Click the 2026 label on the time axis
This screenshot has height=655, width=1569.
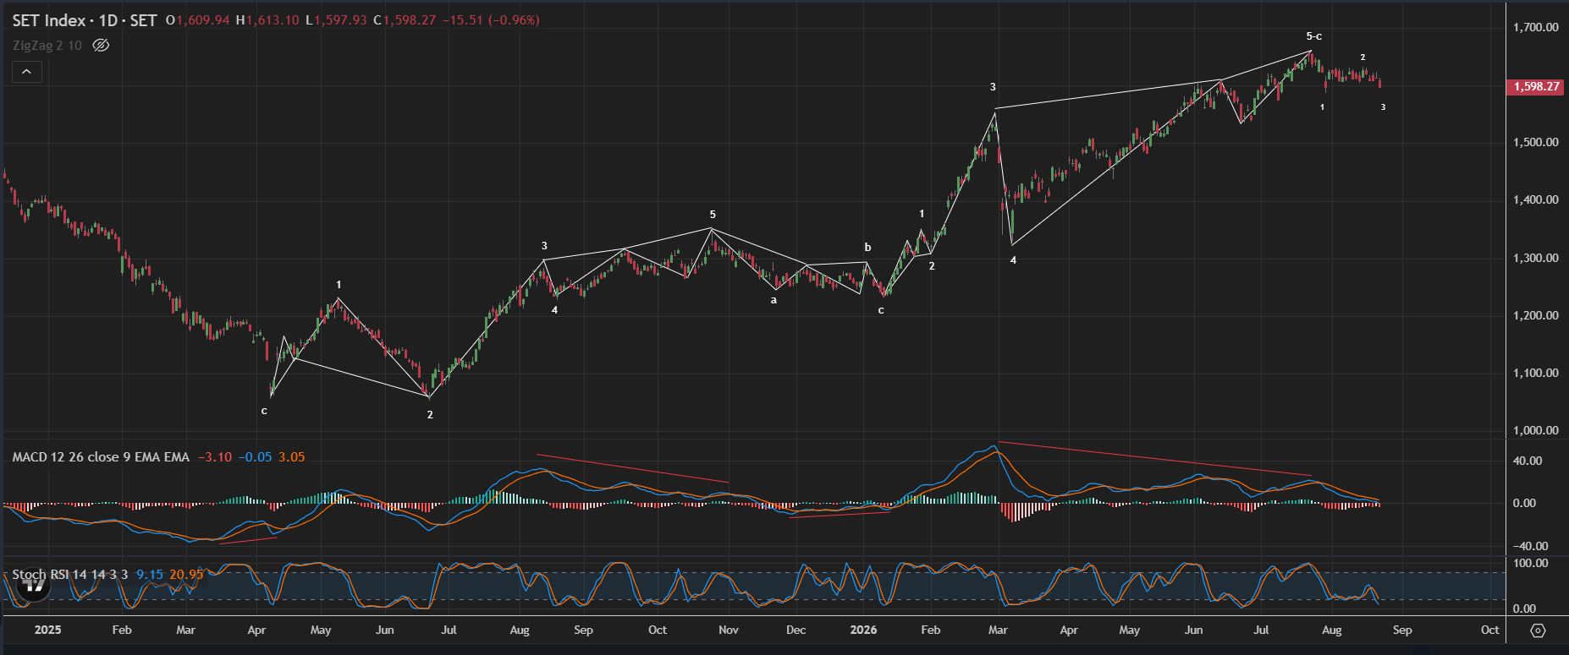(x=863, y=630)
